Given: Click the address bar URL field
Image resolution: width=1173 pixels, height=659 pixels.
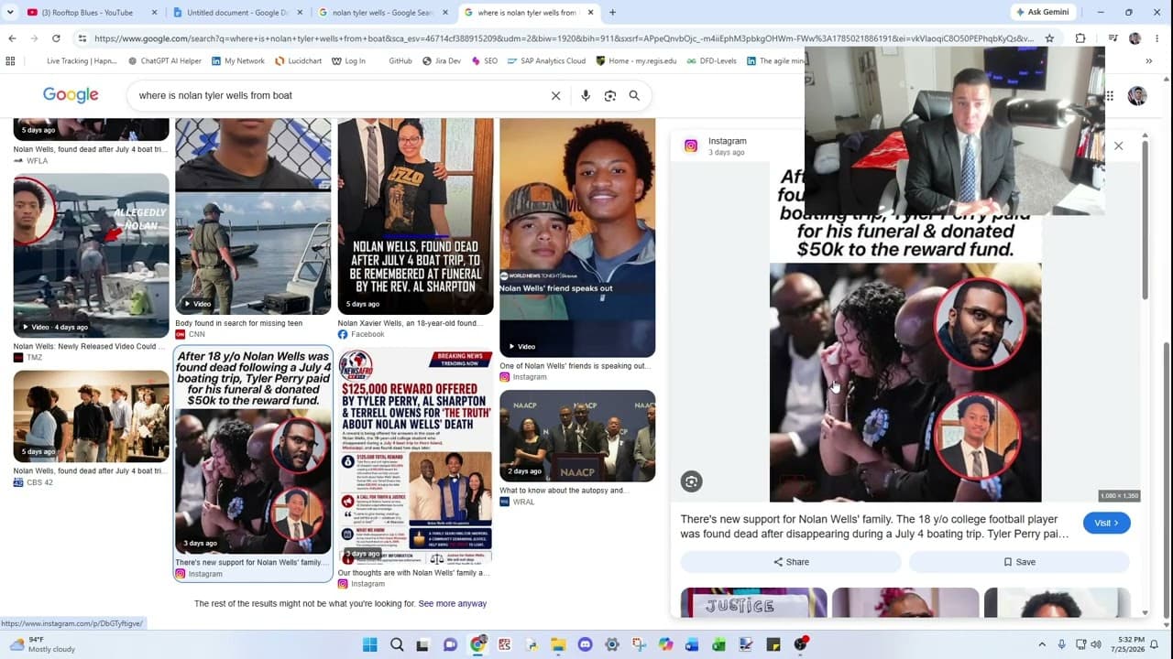Looking at the screenshot, I should coord(564,38).
